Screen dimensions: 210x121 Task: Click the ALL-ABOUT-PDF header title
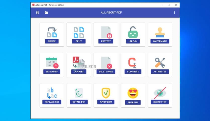click(x=111, y=12)
